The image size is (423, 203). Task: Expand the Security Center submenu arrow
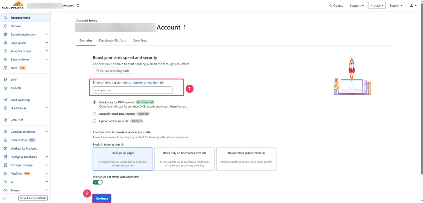tap(47, 59)
